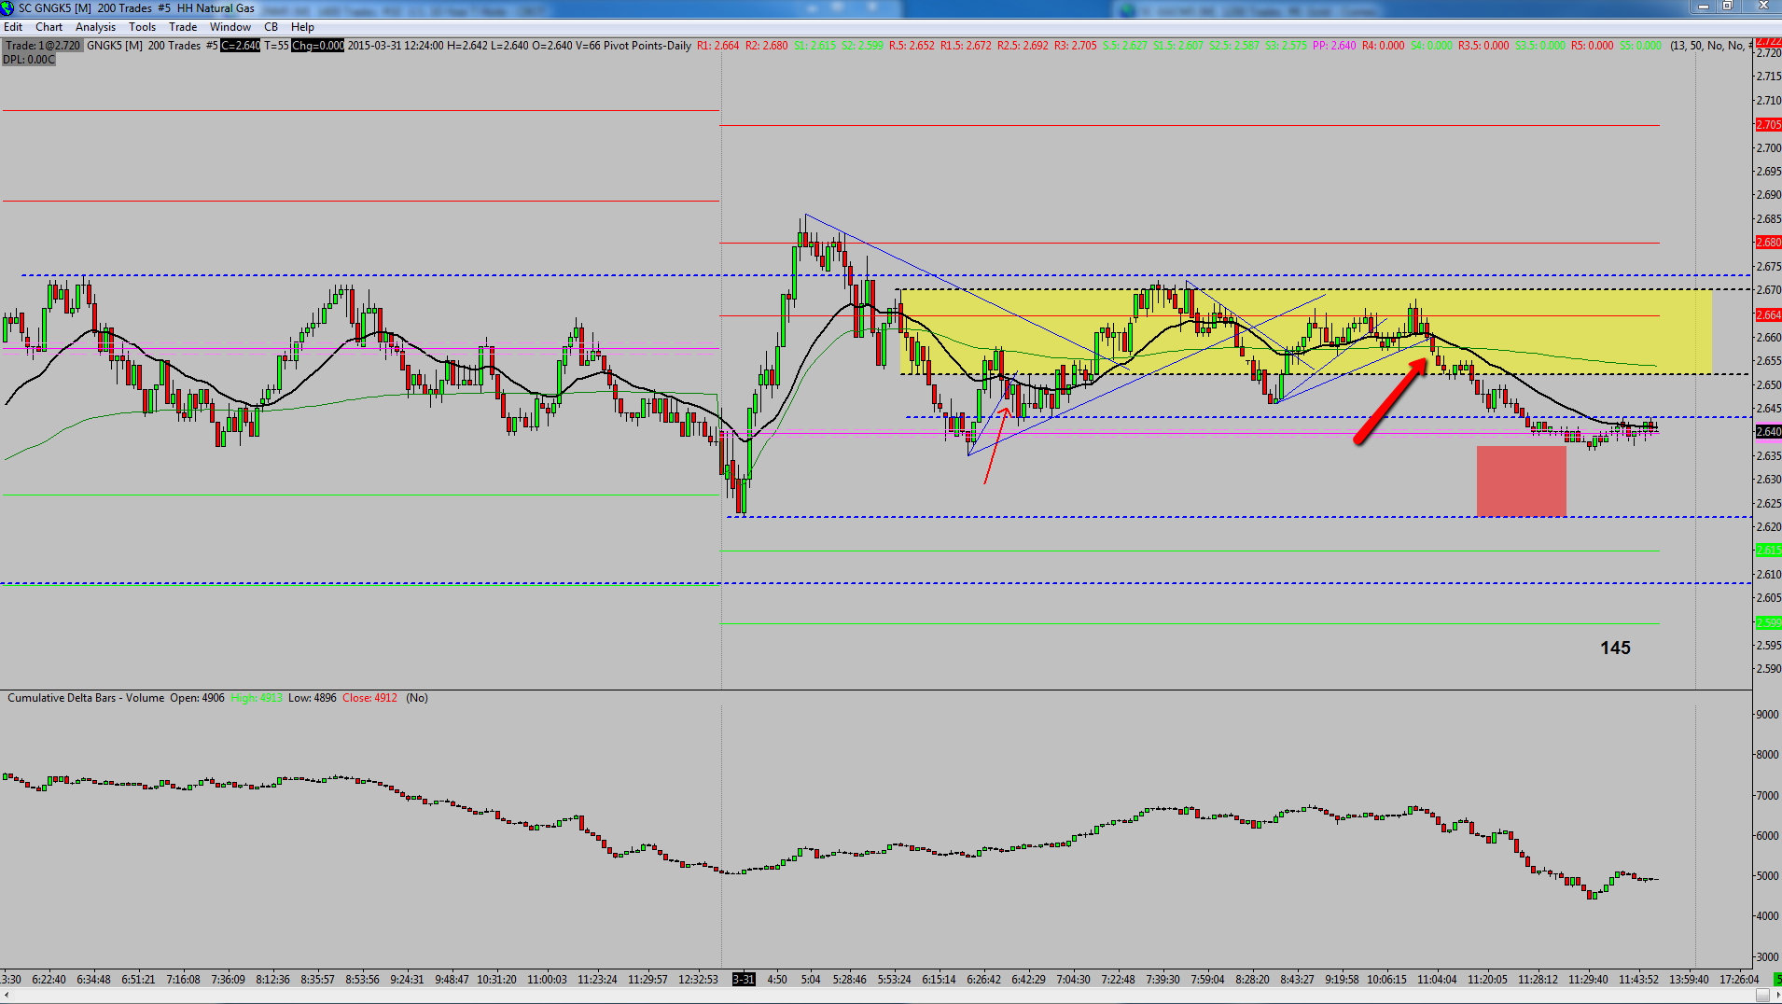This screenshot has height=1004, width=1782.
Task: Click the Chg=0.000 value
Action: click(318, 46)
